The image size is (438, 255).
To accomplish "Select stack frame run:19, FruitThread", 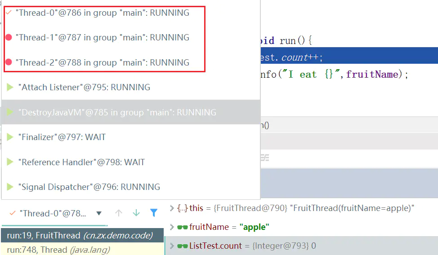I will point(82,235).
